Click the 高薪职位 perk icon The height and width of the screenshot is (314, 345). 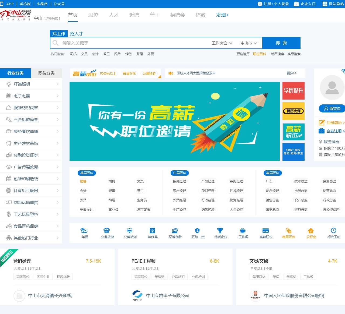[265, 231]
